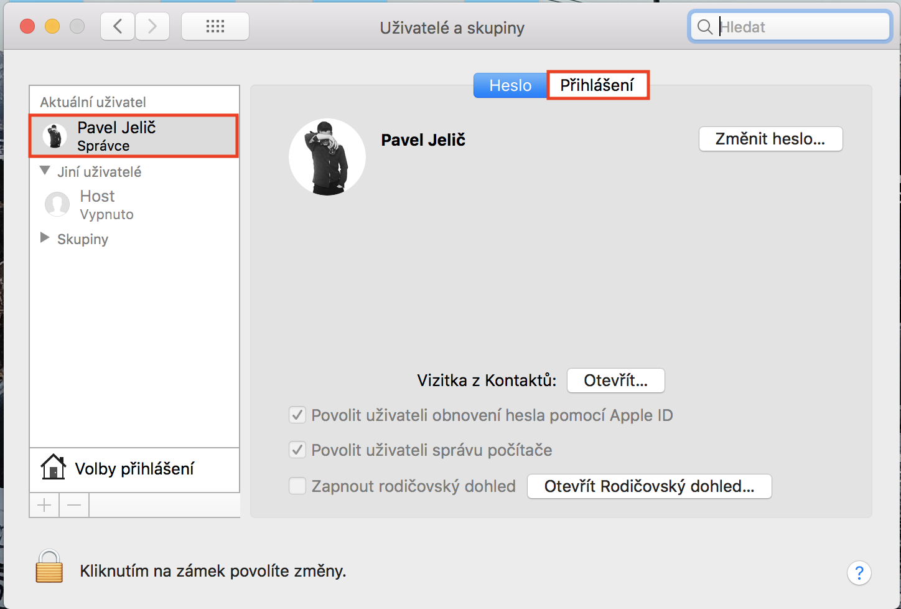The image size is (901, 609).
Task: Toggle Povolit uživateli správu počítače checkbox
Action: tap(297, 450)
